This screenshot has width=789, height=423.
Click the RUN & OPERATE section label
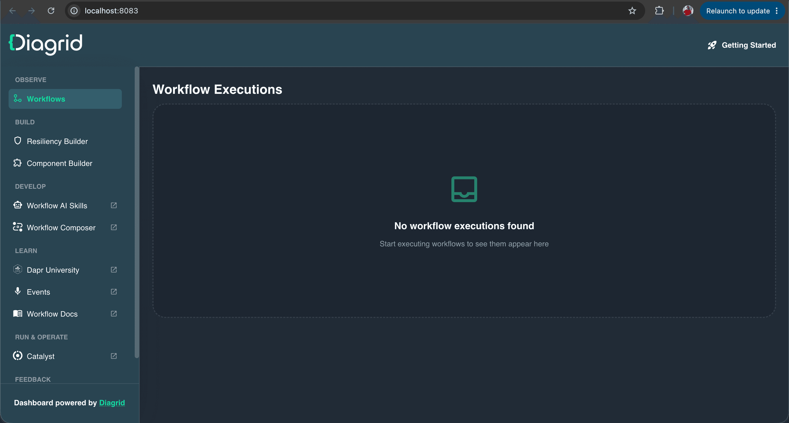41,337
